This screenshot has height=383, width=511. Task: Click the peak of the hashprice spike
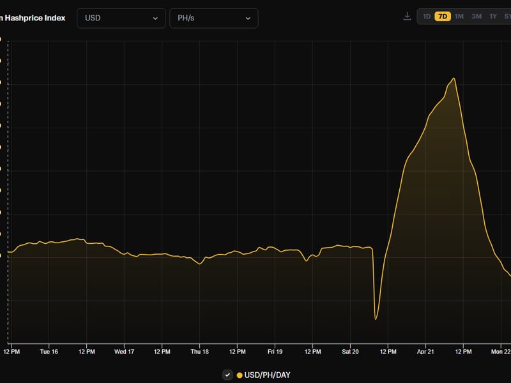454,79
